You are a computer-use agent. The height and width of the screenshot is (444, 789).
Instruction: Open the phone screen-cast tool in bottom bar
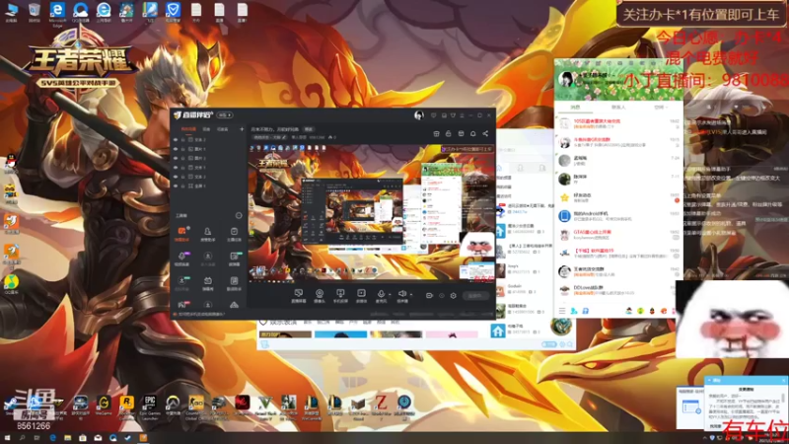point(340,295)
